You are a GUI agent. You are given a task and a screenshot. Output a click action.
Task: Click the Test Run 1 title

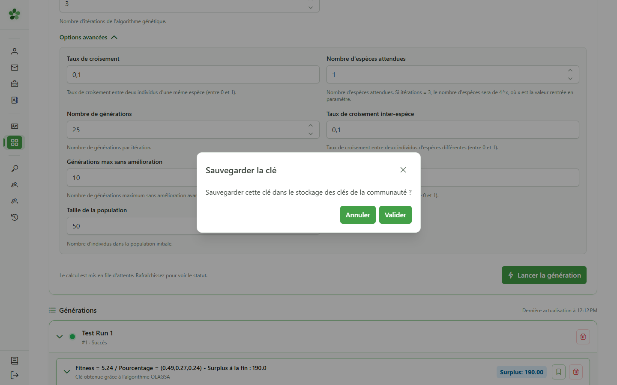(x=97, y=333)
